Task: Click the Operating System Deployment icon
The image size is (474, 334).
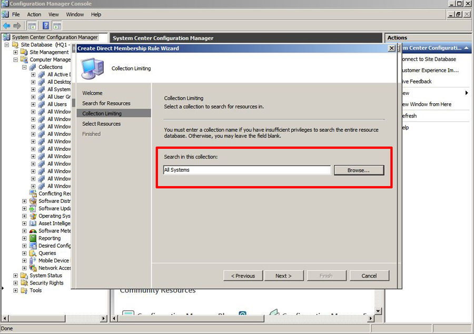Action: [x=33, y=216]
